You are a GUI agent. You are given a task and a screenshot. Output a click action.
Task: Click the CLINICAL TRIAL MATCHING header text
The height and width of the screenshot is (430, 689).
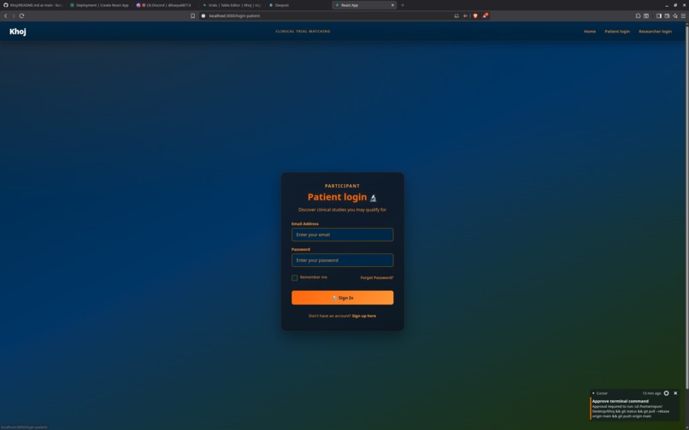(303, 32)
